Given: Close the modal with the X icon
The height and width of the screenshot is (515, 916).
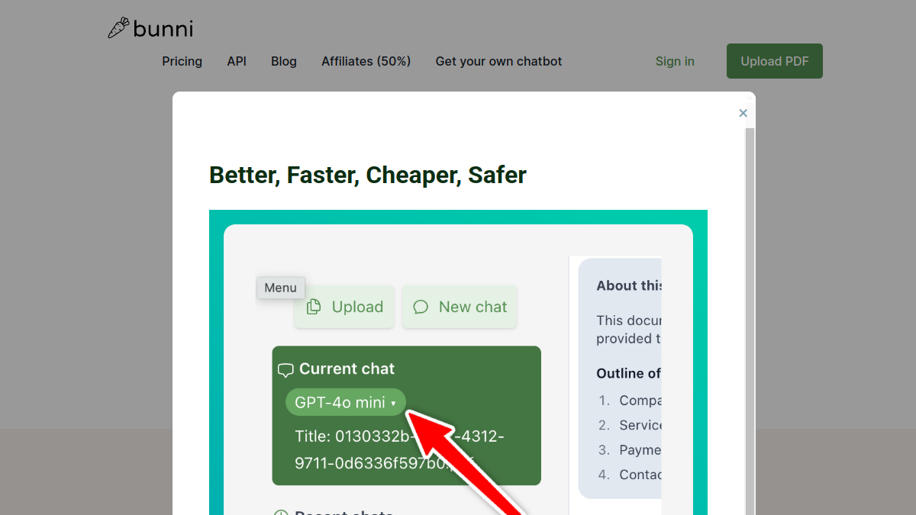Looking at the screenshot, I should (x=743, y=113).
